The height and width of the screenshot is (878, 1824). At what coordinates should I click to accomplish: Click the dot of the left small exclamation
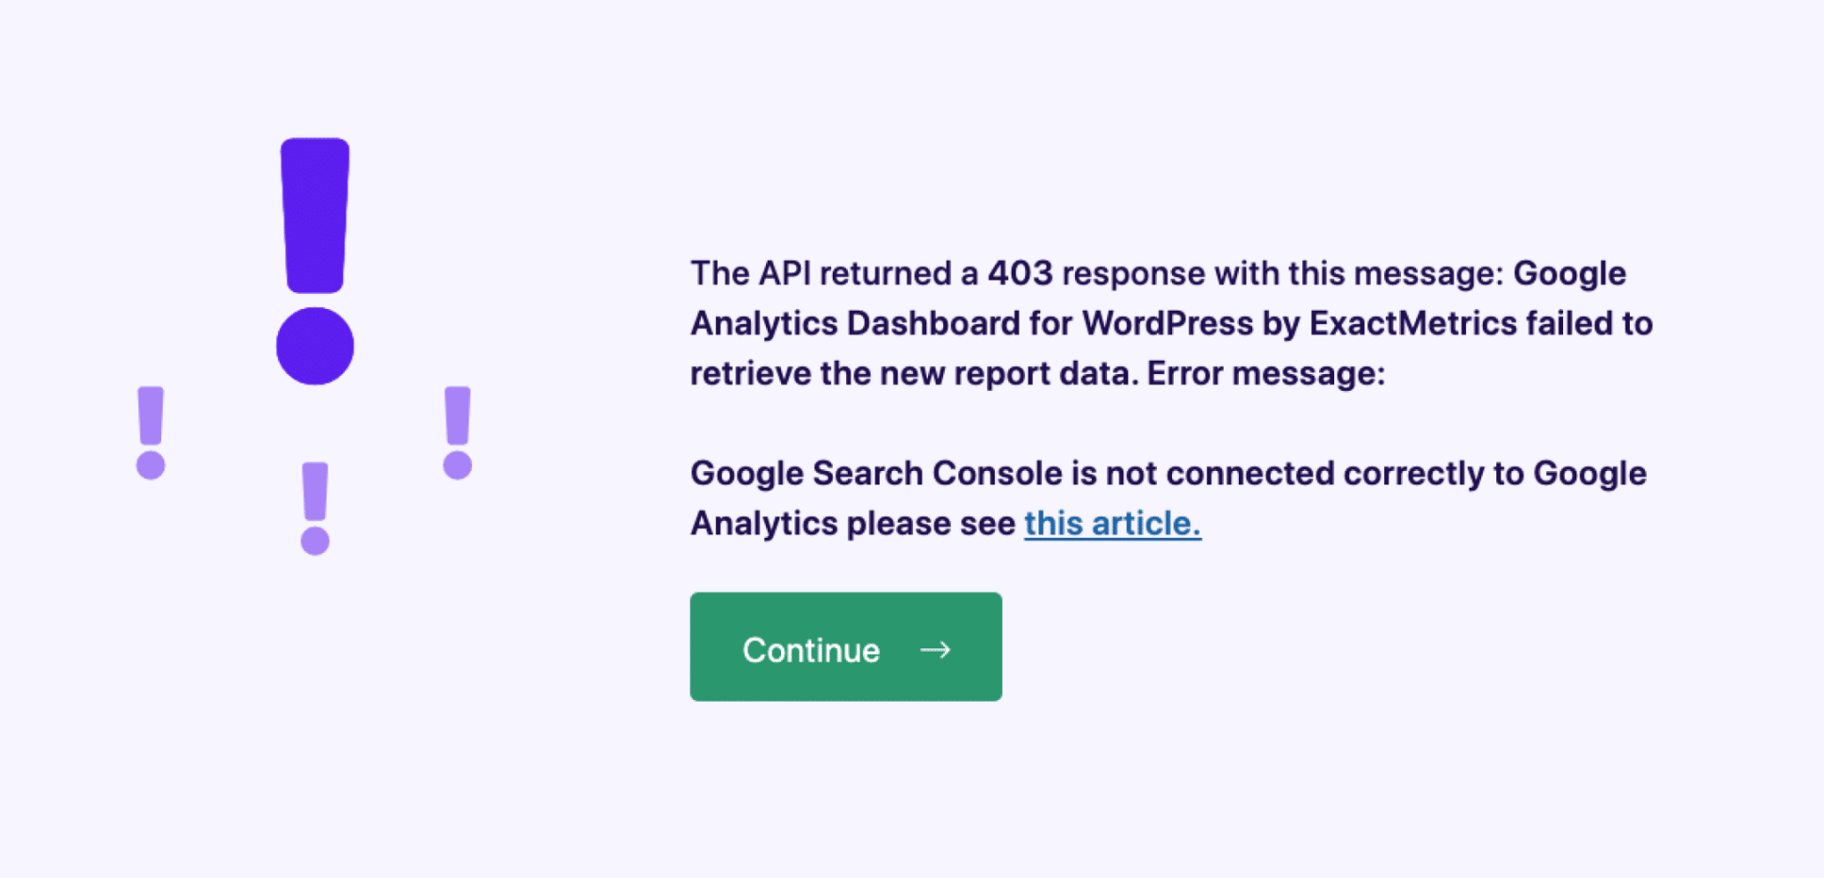tap(151, 465)
